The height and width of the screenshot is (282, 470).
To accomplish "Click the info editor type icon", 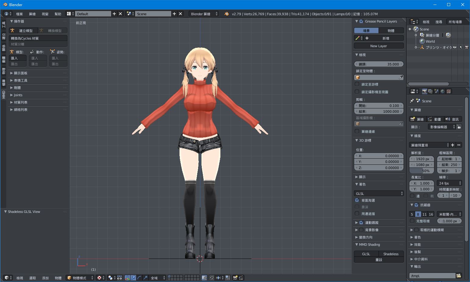I will coord(8,14).
